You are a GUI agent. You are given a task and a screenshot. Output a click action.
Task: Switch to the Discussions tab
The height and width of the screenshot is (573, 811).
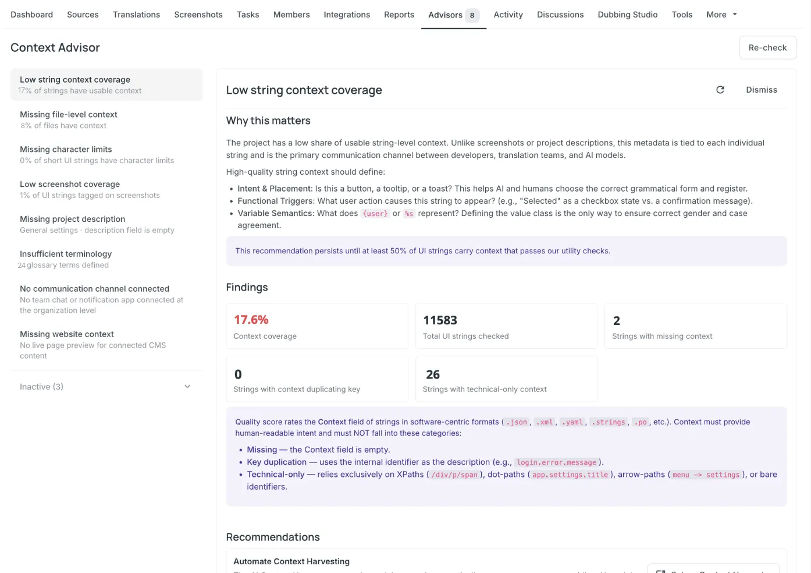tap(560, 15)
